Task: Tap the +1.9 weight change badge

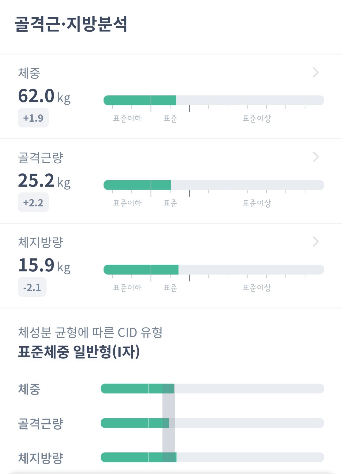Action: [x=33, y=118]
